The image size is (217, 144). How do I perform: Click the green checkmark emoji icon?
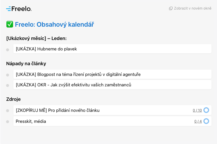(x=10, y=25)
